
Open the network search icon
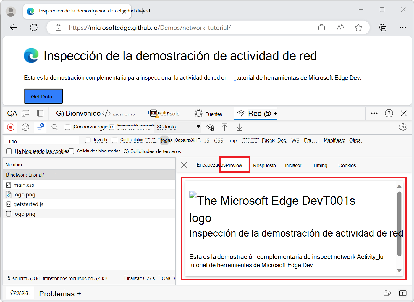[55, 127]
